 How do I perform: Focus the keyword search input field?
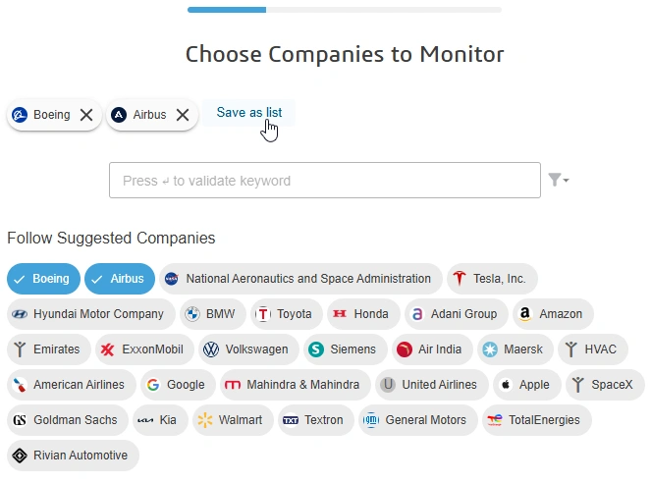pos(325,180)
